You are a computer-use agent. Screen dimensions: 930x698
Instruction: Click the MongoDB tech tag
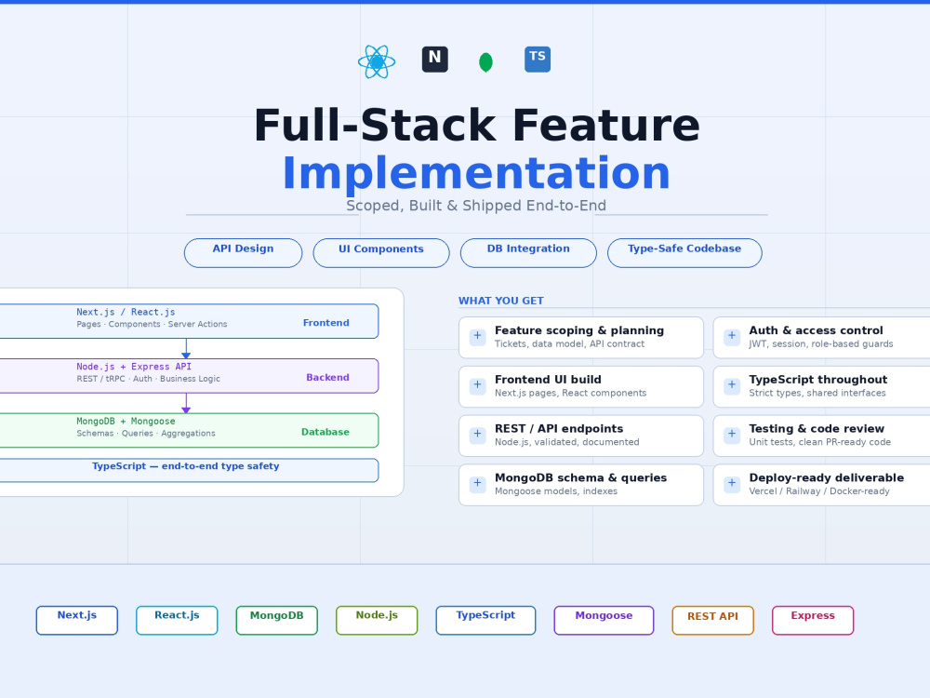click(277, 620)
